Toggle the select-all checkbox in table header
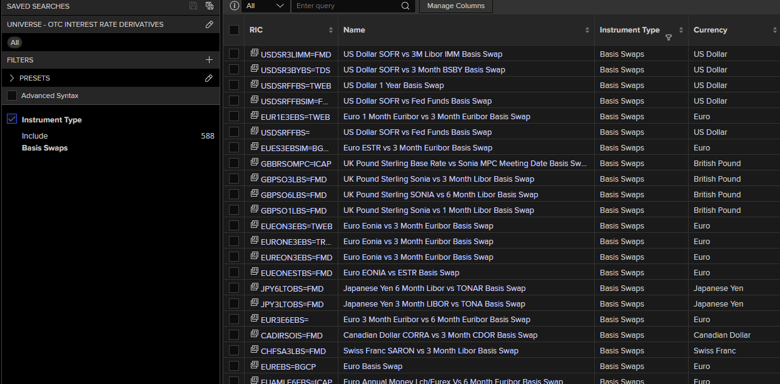This screenshot has height=384, width=780. [x=234, y=30]
